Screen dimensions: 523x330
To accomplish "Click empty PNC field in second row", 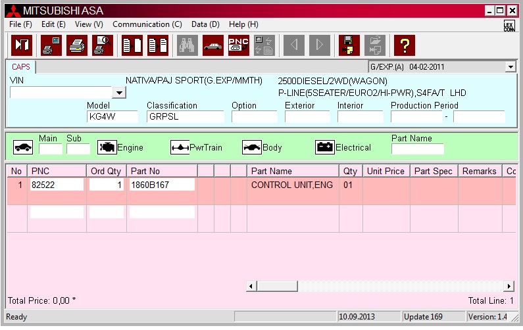I will pyautogui.click(x=57, y=212).
